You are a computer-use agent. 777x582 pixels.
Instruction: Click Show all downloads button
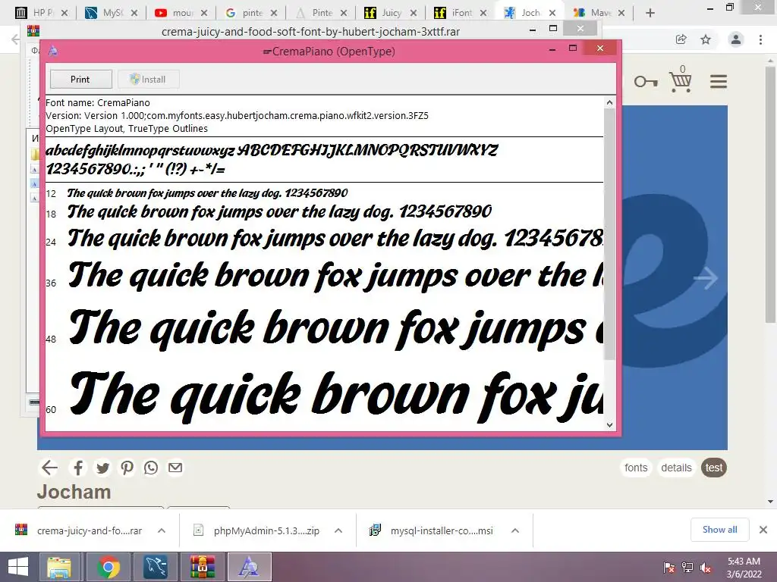[x=719, y=530]
